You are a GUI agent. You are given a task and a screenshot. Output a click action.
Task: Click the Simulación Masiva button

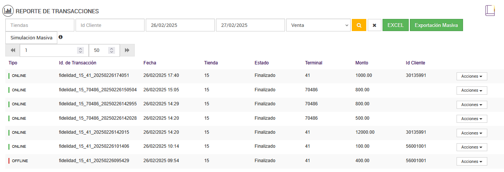pyautogui.click(x=31, y=38)
